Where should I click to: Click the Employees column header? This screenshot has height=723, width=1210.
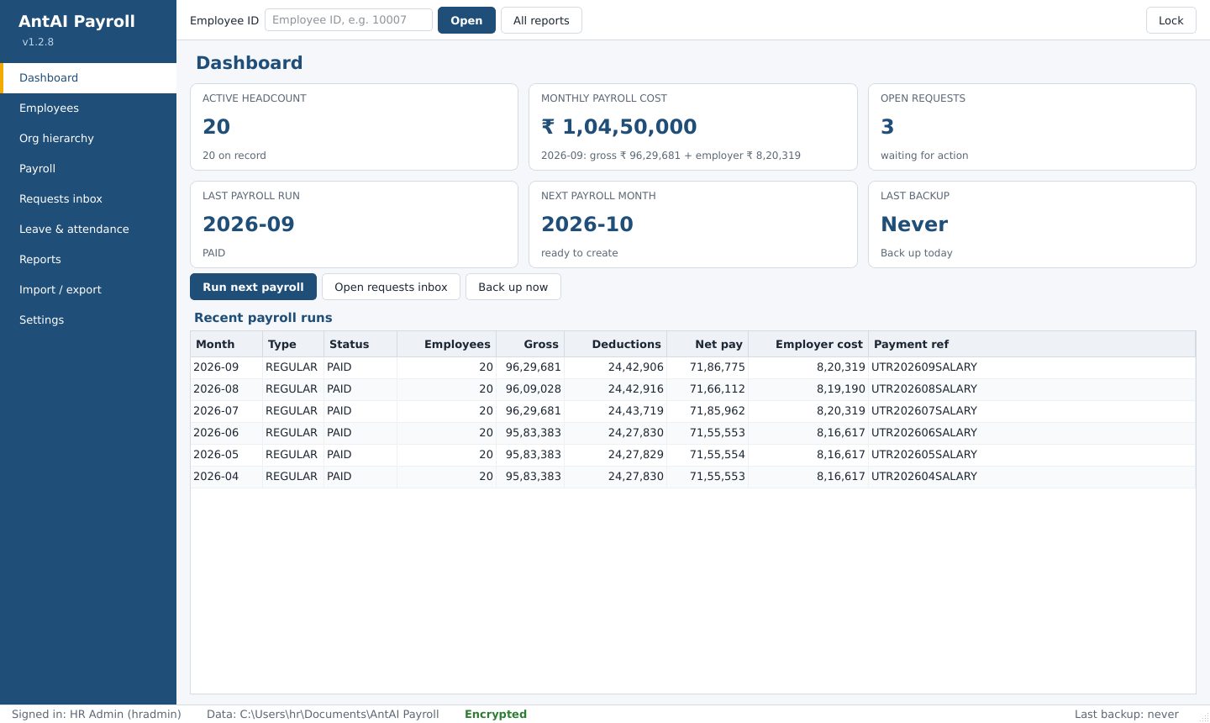tap(447, 344)
